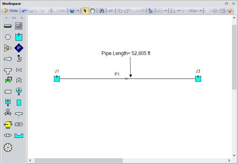238x164 pixels.
Task: Choose the Turbine fan junction icon
Action: click(8, 148)
